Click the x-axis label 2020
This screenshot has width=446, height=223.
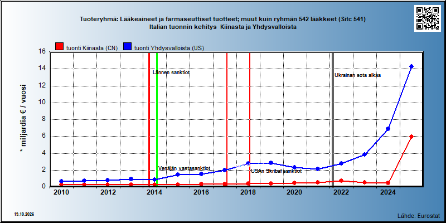click(294, 192)
